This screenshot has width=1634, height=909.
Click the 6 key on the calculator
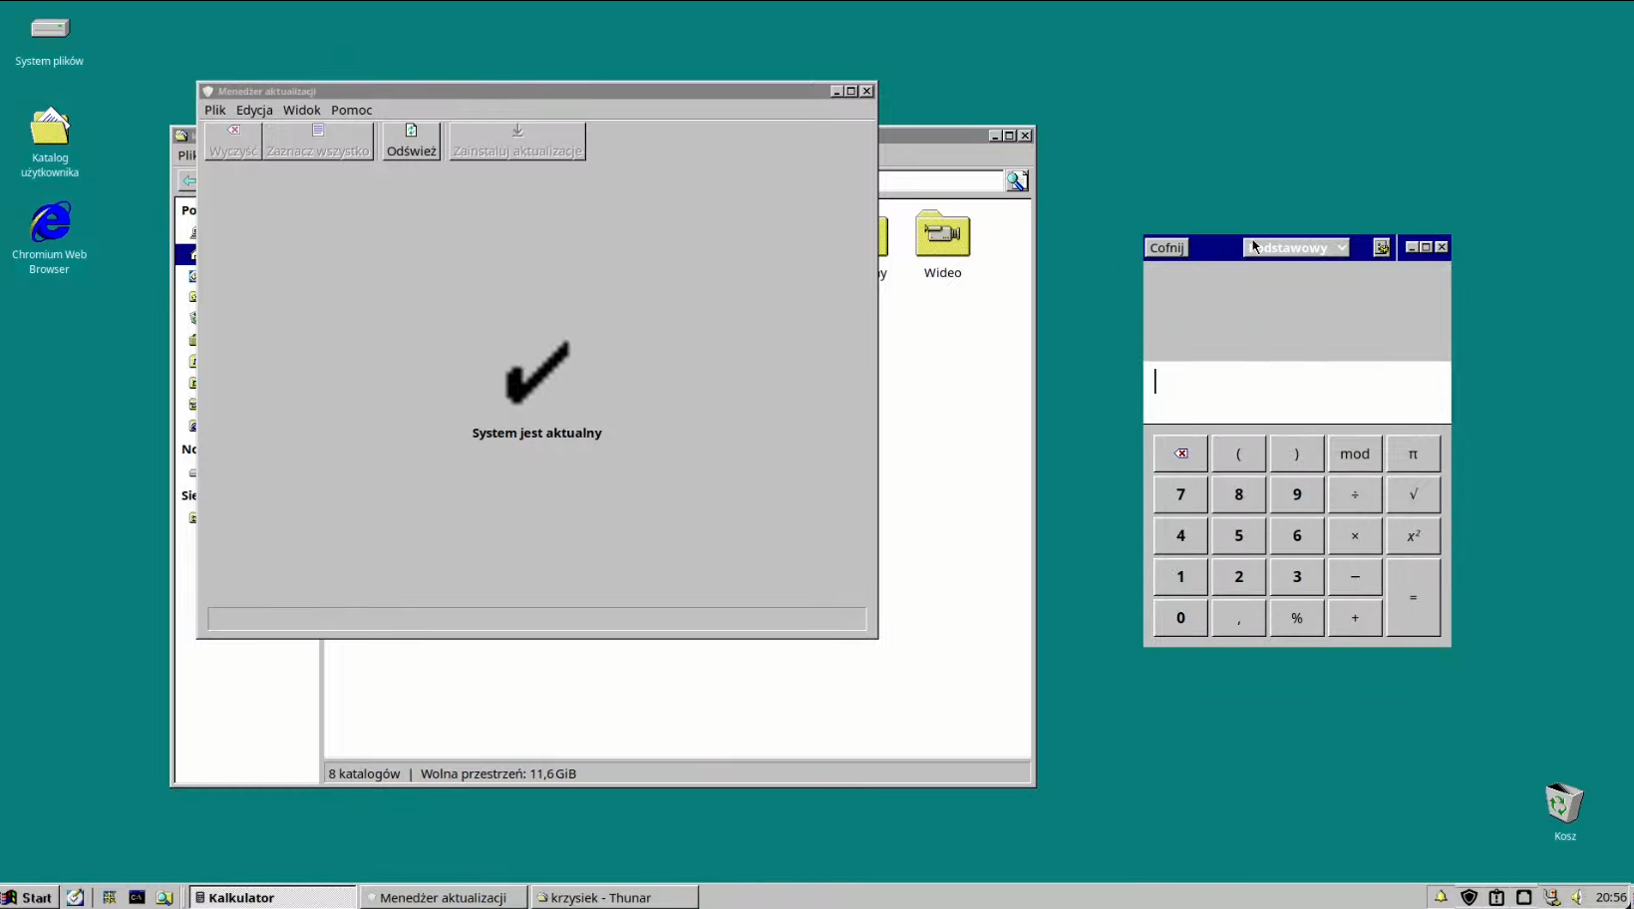1297,535
